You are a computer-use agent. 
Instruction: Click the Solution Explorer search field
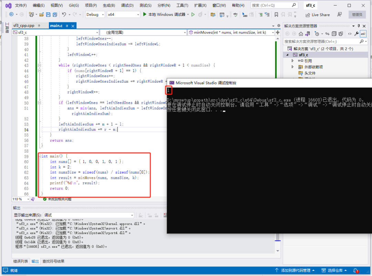pyautogui.click(x=325, y=42)
